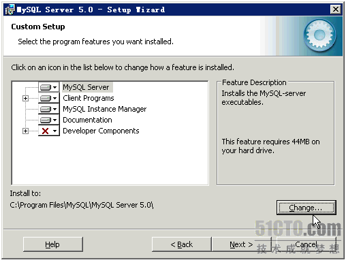
Task: Click the Documentation drive icon
Action: 46,120
